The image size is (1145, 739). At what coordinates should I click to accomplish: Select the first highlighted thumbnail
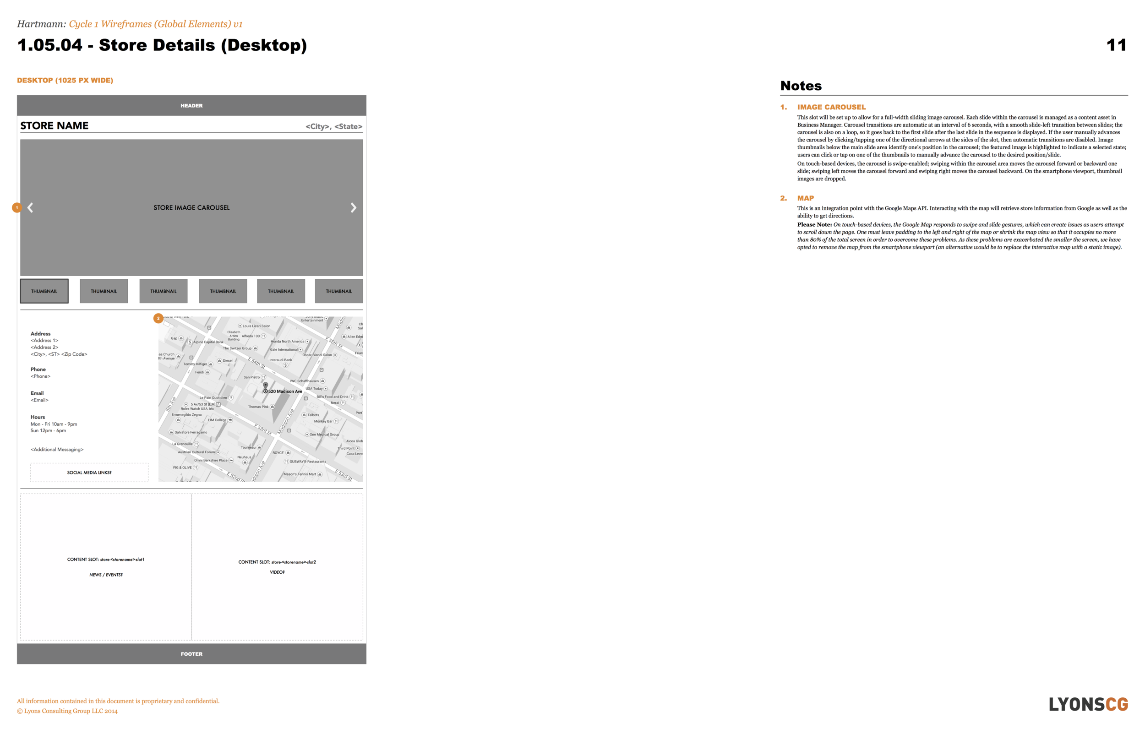[x=44, y=291]
